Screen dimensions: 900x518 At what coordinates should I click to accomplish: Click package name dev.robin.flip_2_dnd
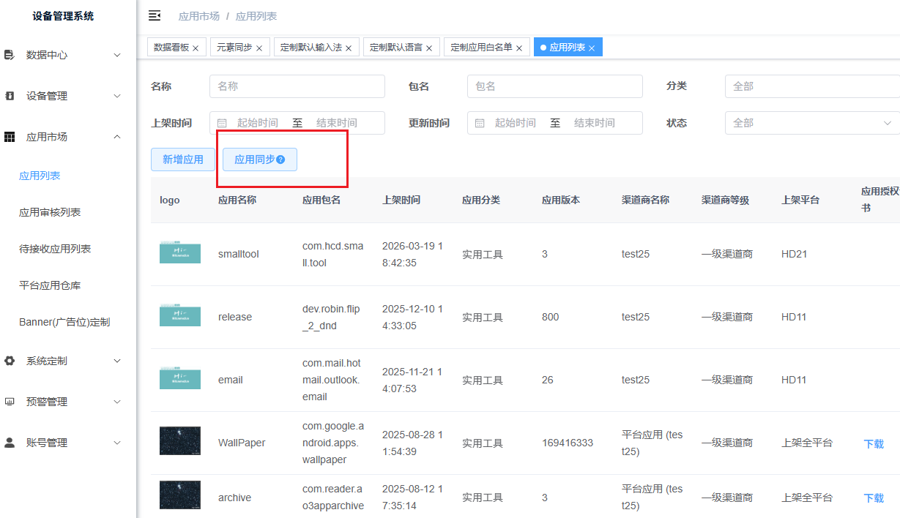click(x=332, y=317)
